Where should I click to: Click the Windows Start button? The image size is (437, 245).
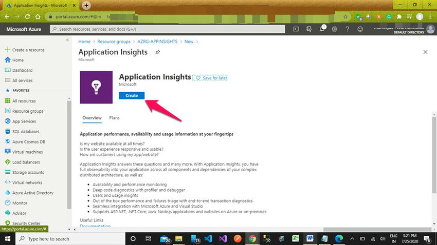[x=8, y=239]
